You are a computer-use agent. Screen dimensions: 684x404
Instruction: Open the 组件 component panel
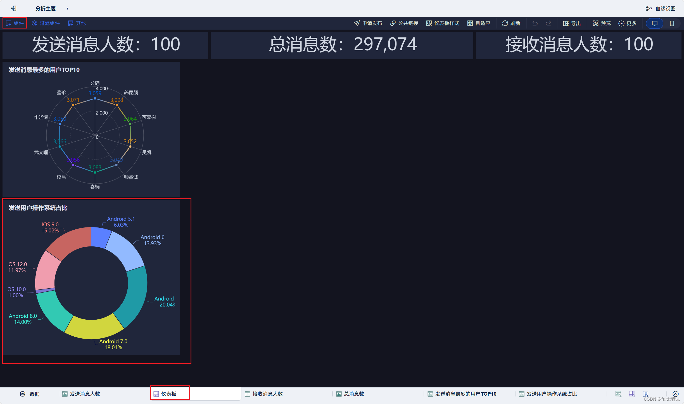pyautogui.click(x=15, y=23)
